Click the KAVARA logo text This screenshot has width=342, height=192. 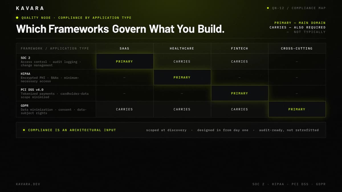click(x=30, y=8)
